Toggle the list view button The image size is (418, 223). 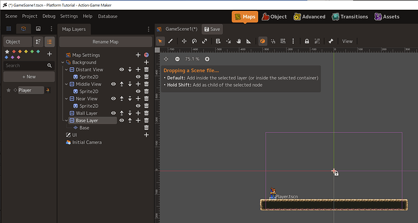49,42
